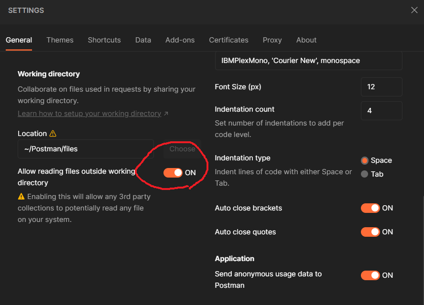The width and height of the screenshot is (424, 305).
Task: Open the Certificates tab
Action: point(229,40)
